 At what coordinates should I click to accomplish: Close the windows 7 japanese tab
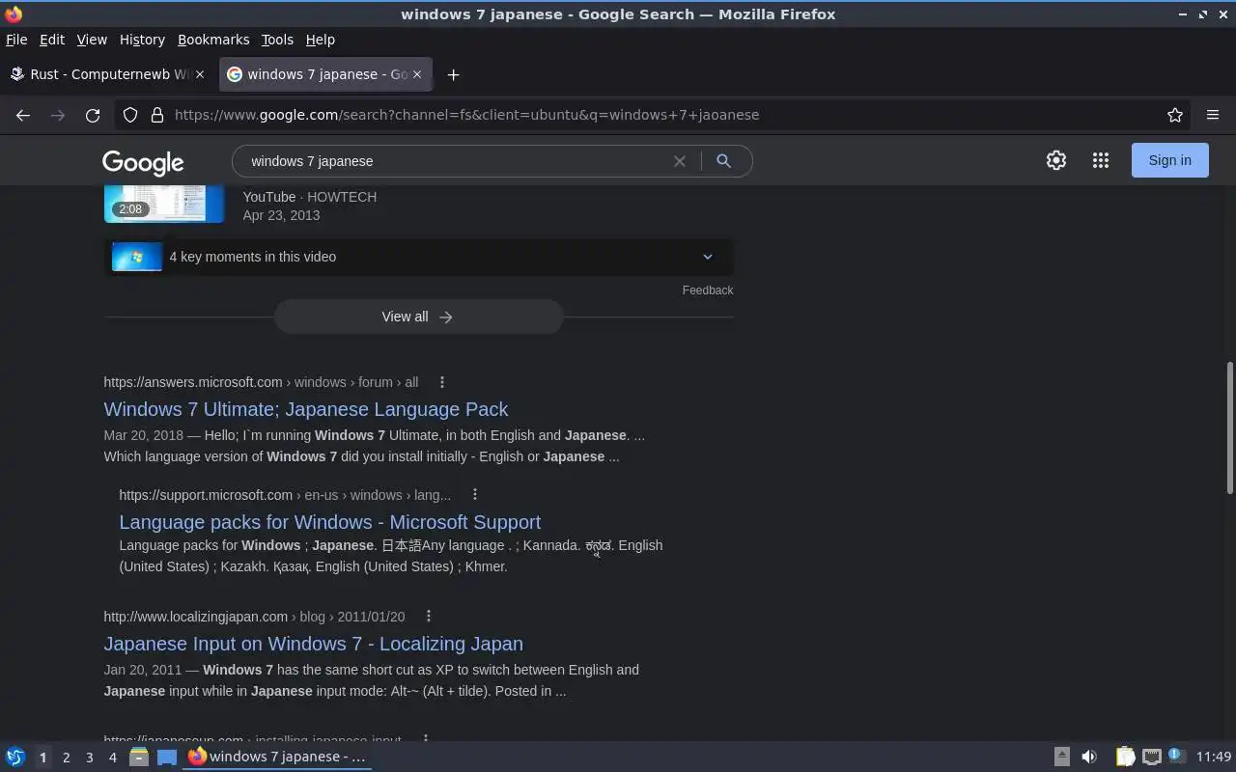tap(417, 74)
